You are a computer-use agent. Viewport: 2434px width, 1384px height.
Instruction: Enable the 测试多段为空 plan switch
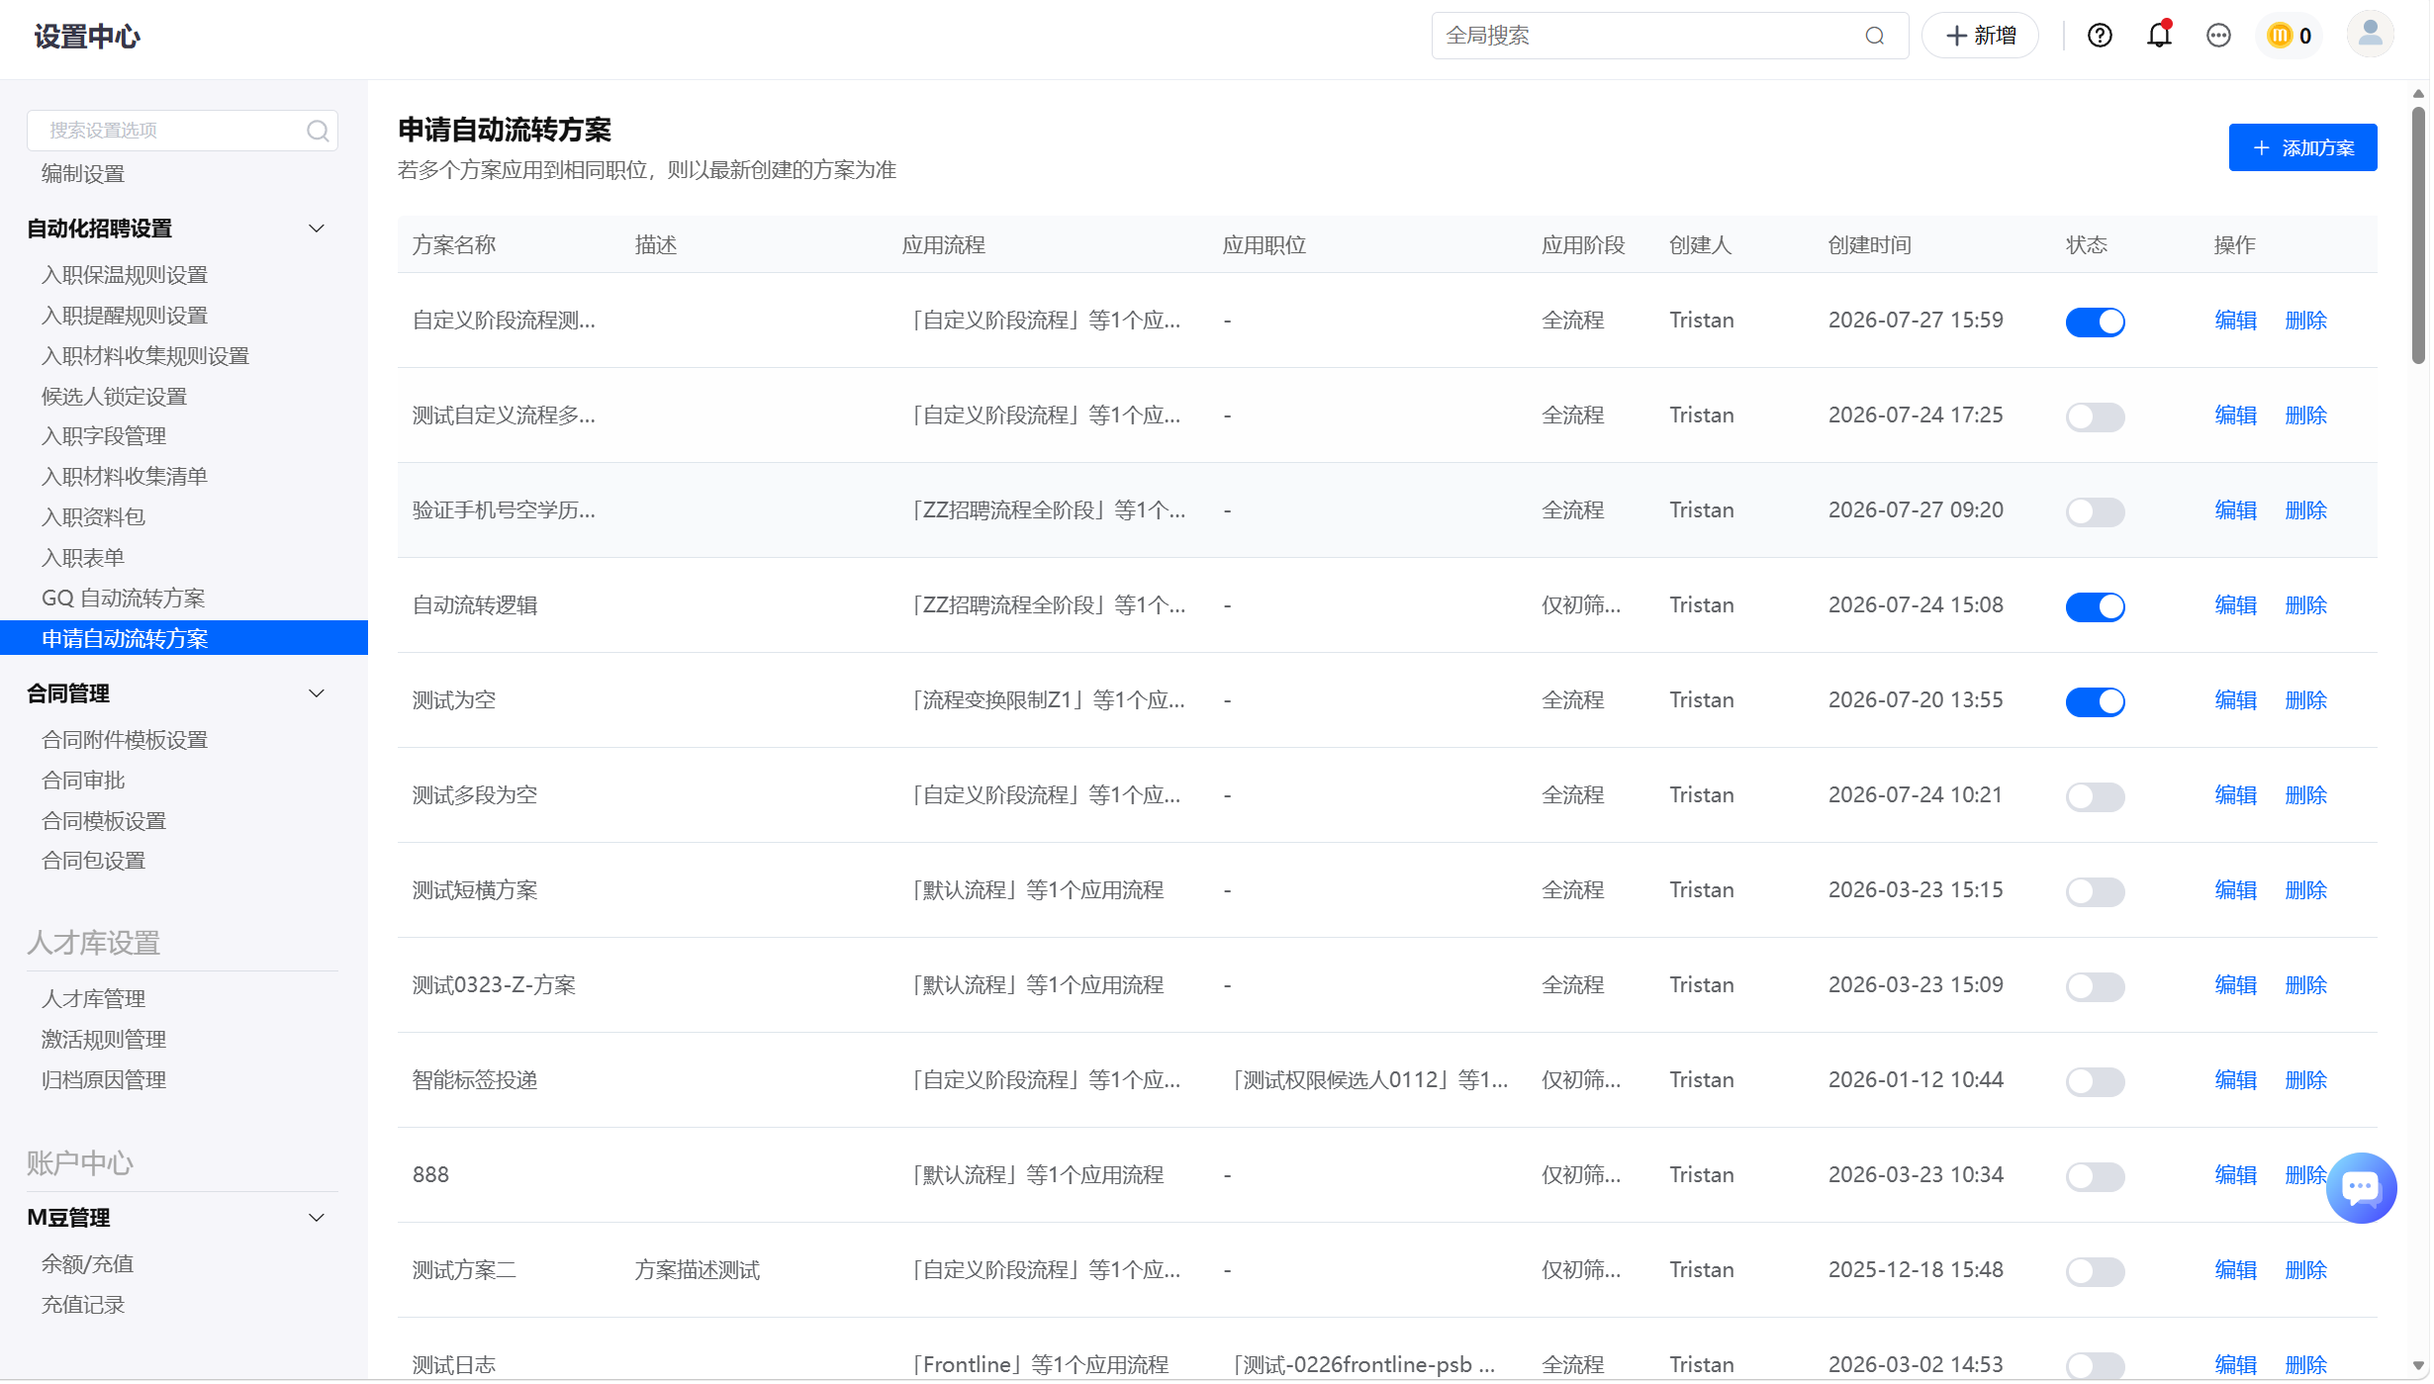(2095, 796)
